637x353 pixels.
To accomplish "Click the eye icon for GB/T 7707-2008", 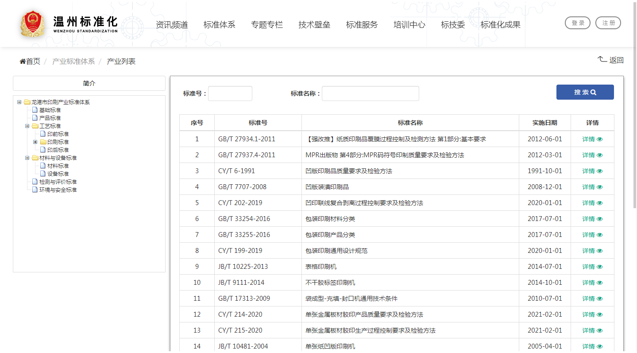I will 600,187.
